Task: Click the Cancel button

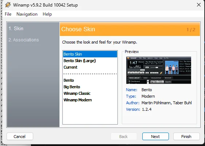Action: tap(20, 137)
